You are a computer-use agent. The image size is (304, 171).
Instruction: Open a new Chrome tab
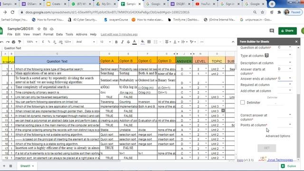point(272,4)
